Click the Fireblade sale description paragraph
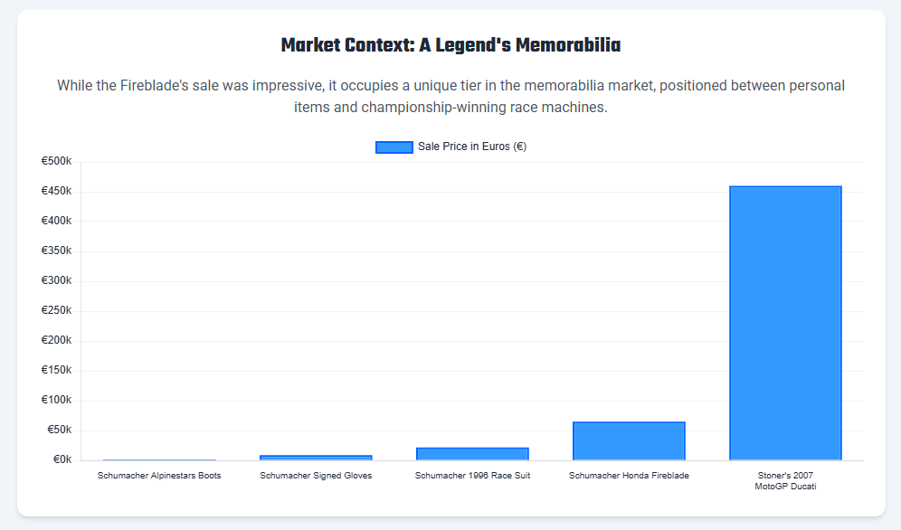This screenshot has height=530, width=901. [450, 96]
